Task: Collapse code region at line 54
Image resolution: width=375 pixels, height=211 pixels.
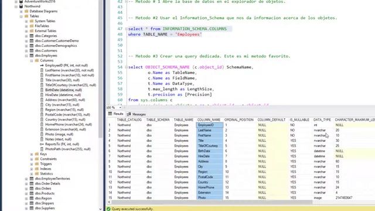Action: point(127,67)
